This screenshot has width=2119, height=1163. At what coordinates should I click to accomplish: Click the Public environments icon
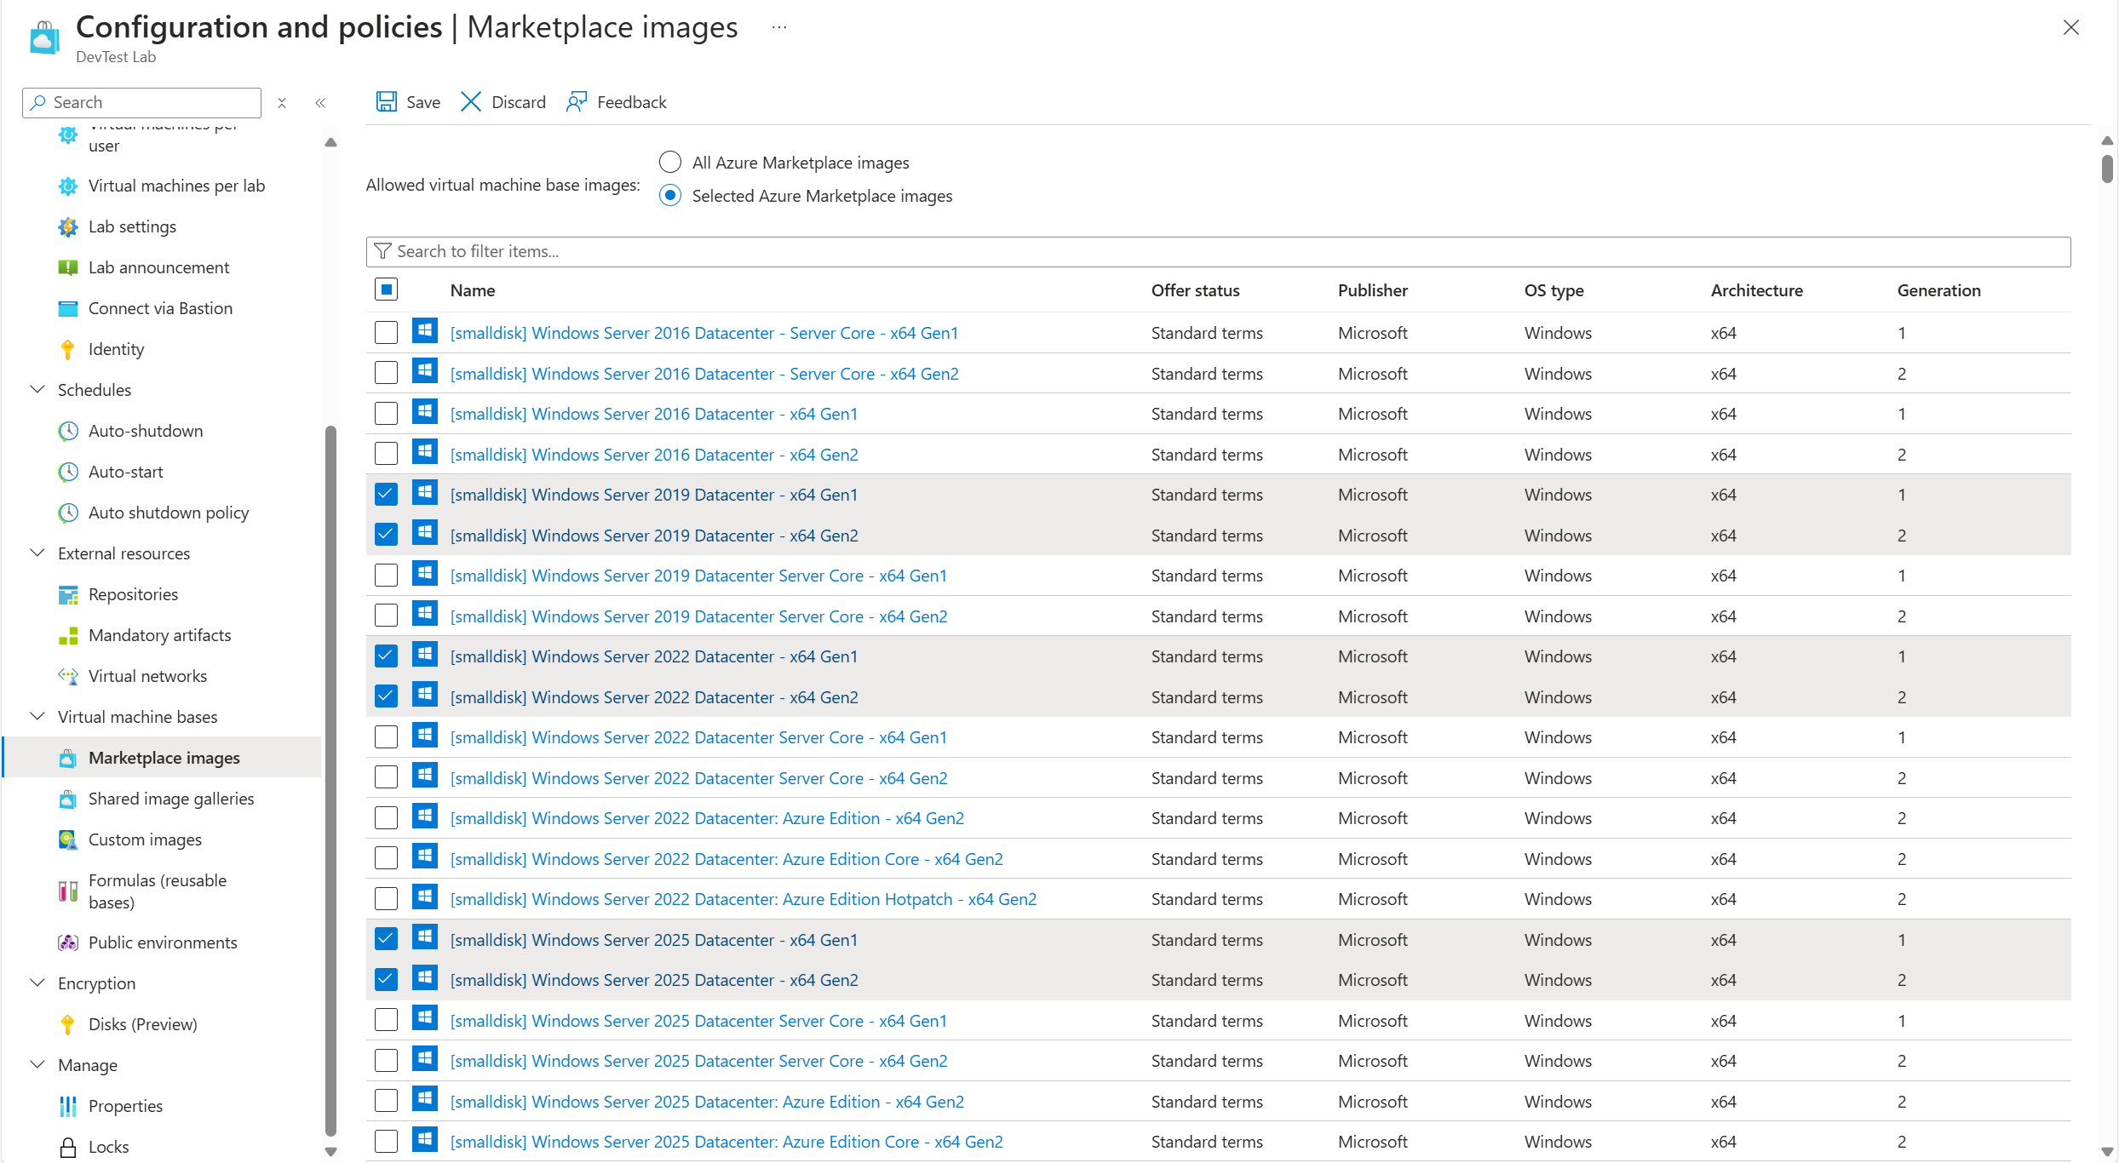coord(66,941)
